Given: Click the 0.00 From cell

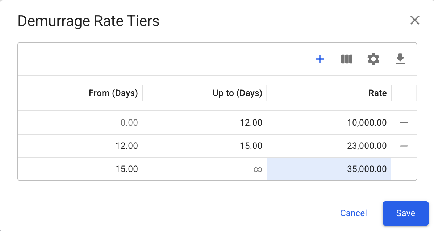Looking at the screenshot, I should [x=80, y=123].
